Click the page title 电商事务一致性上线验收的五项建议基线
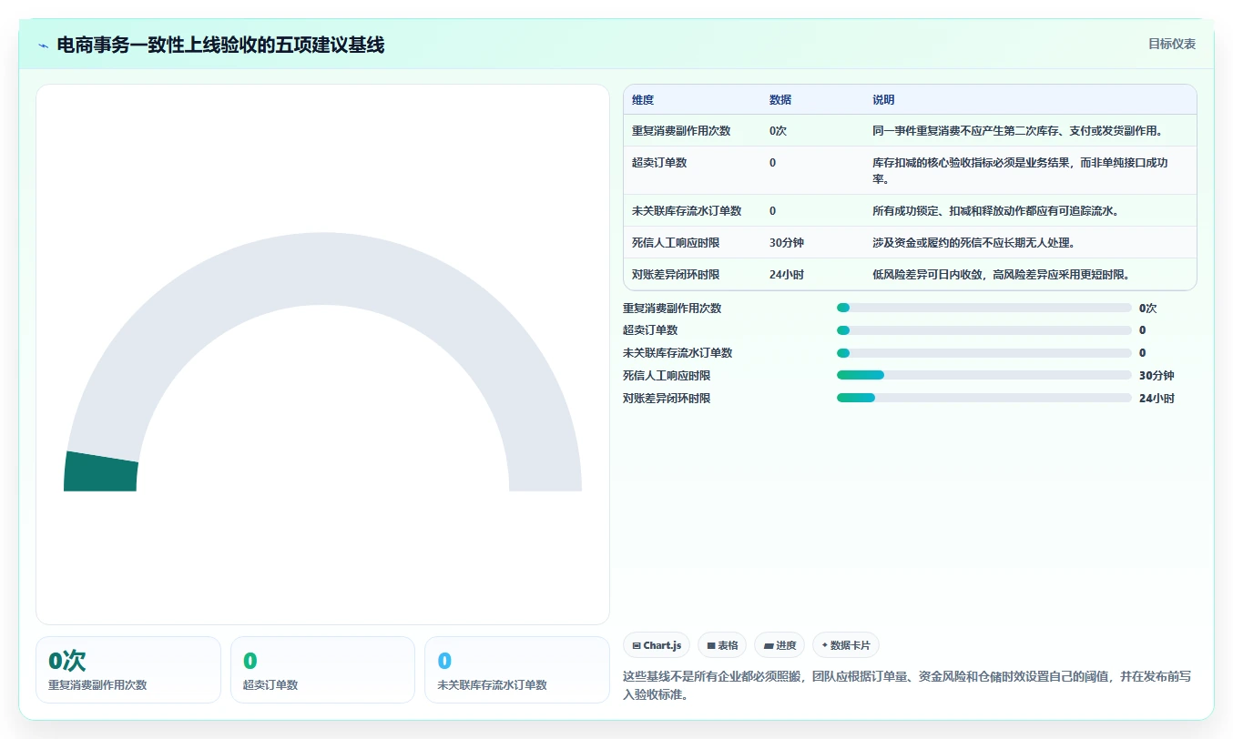1233x739 pixels. tap(220, 45)
